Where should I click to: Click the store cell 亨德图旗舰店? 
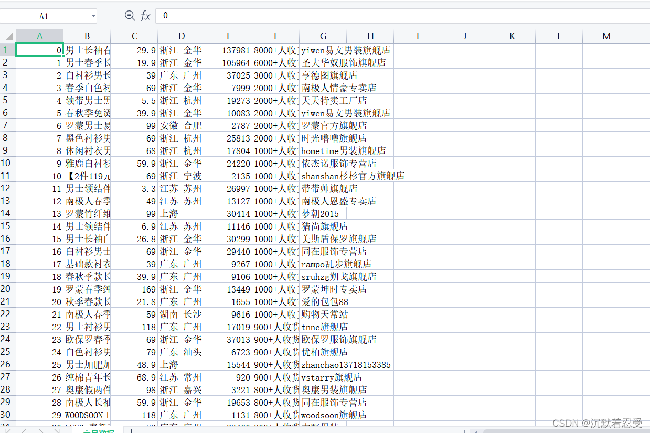pyautogui.click(x=329, y=75)
